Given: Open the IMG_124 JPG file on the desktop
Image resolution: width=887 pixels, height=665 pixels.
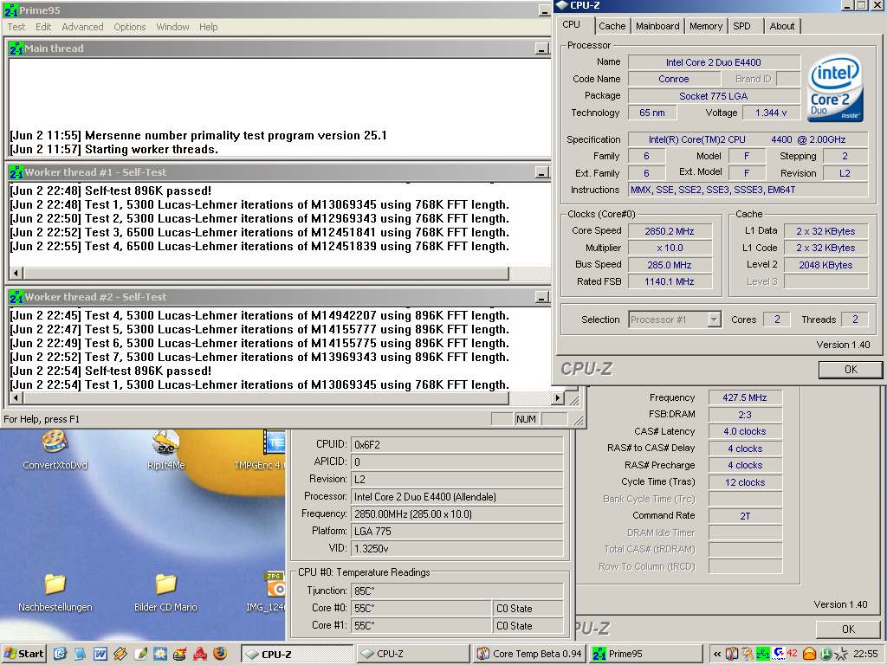Looking at the screenshot, I should (266, 592).
